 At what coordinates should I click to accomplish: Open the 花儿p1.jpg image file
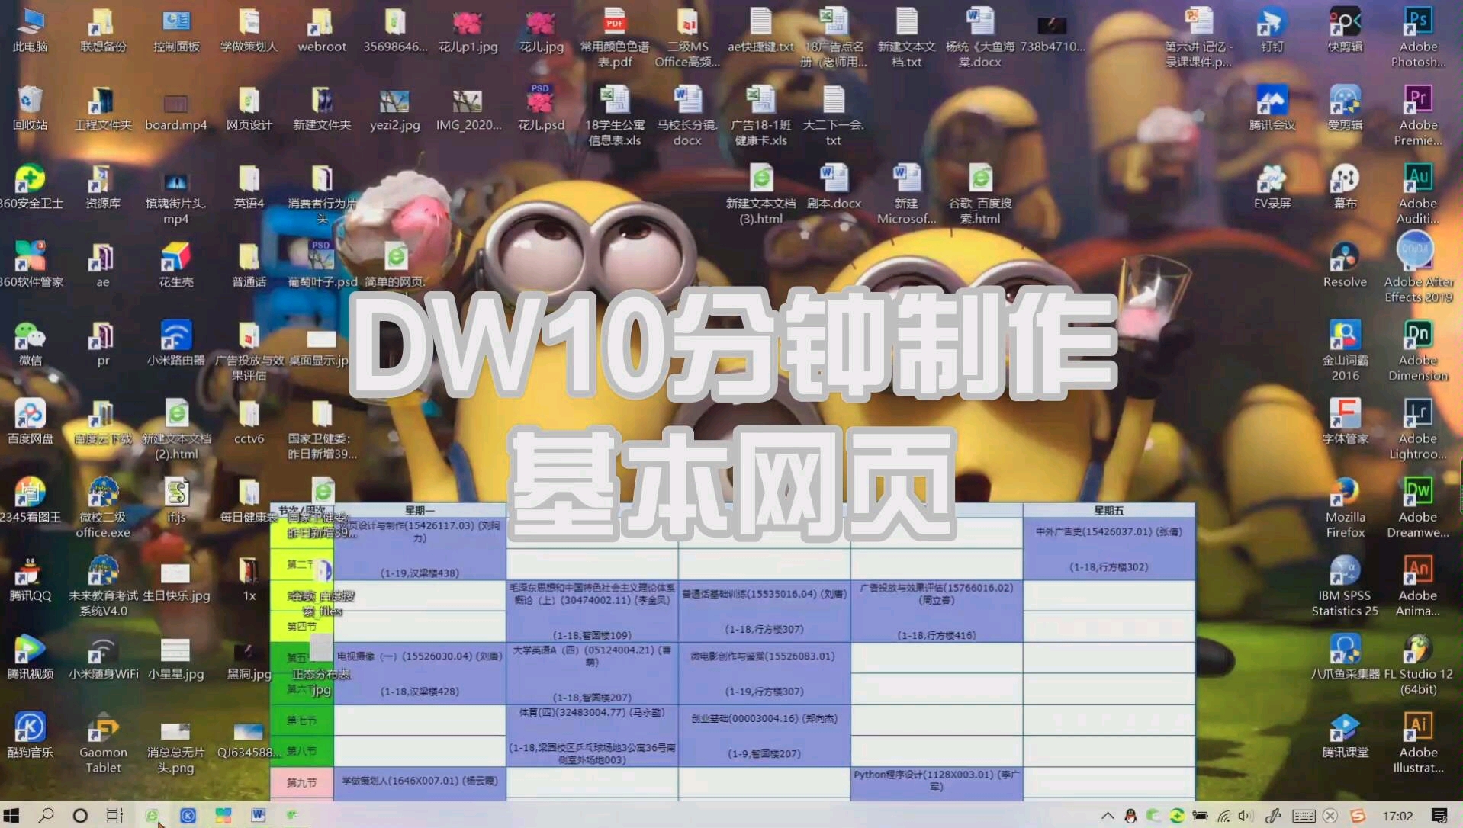468,30
